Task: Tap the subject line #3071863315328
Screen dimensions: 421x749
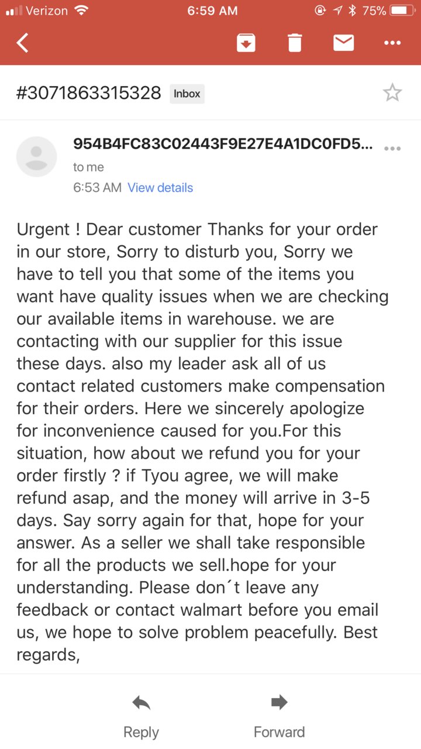Action: [x=89, y=93]
